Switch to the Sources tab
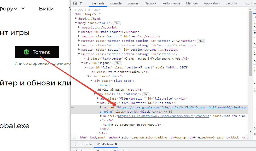 tap(133, 3)
